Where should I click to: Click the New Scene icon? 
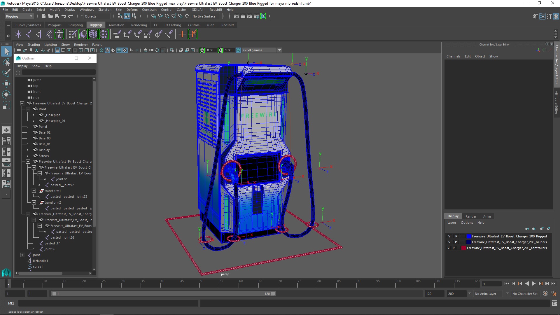pos(43,16)
